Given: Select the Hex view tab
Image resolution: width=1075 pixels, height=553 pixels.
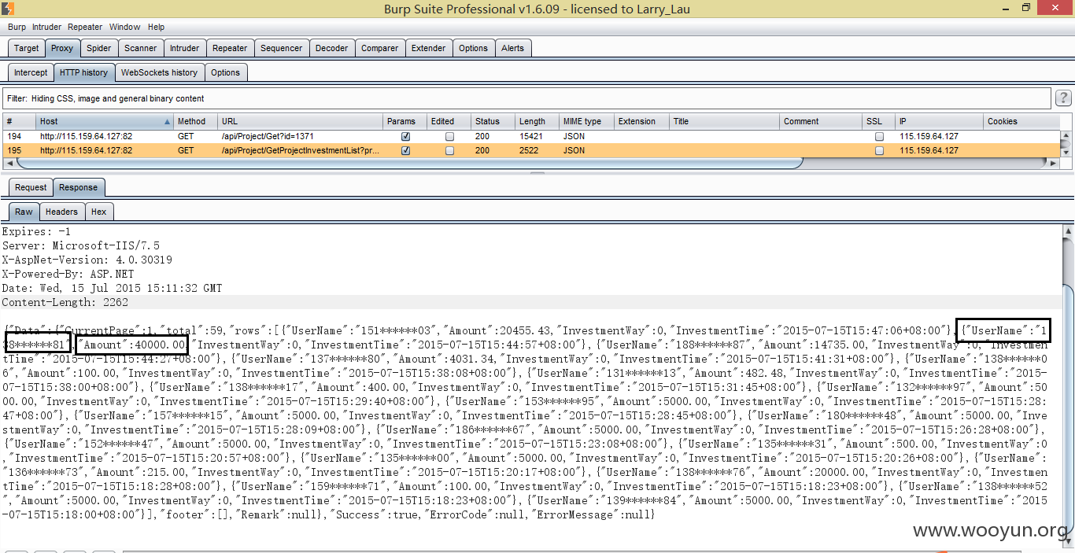Looking at the screenshot, I should tap(98, 212).
